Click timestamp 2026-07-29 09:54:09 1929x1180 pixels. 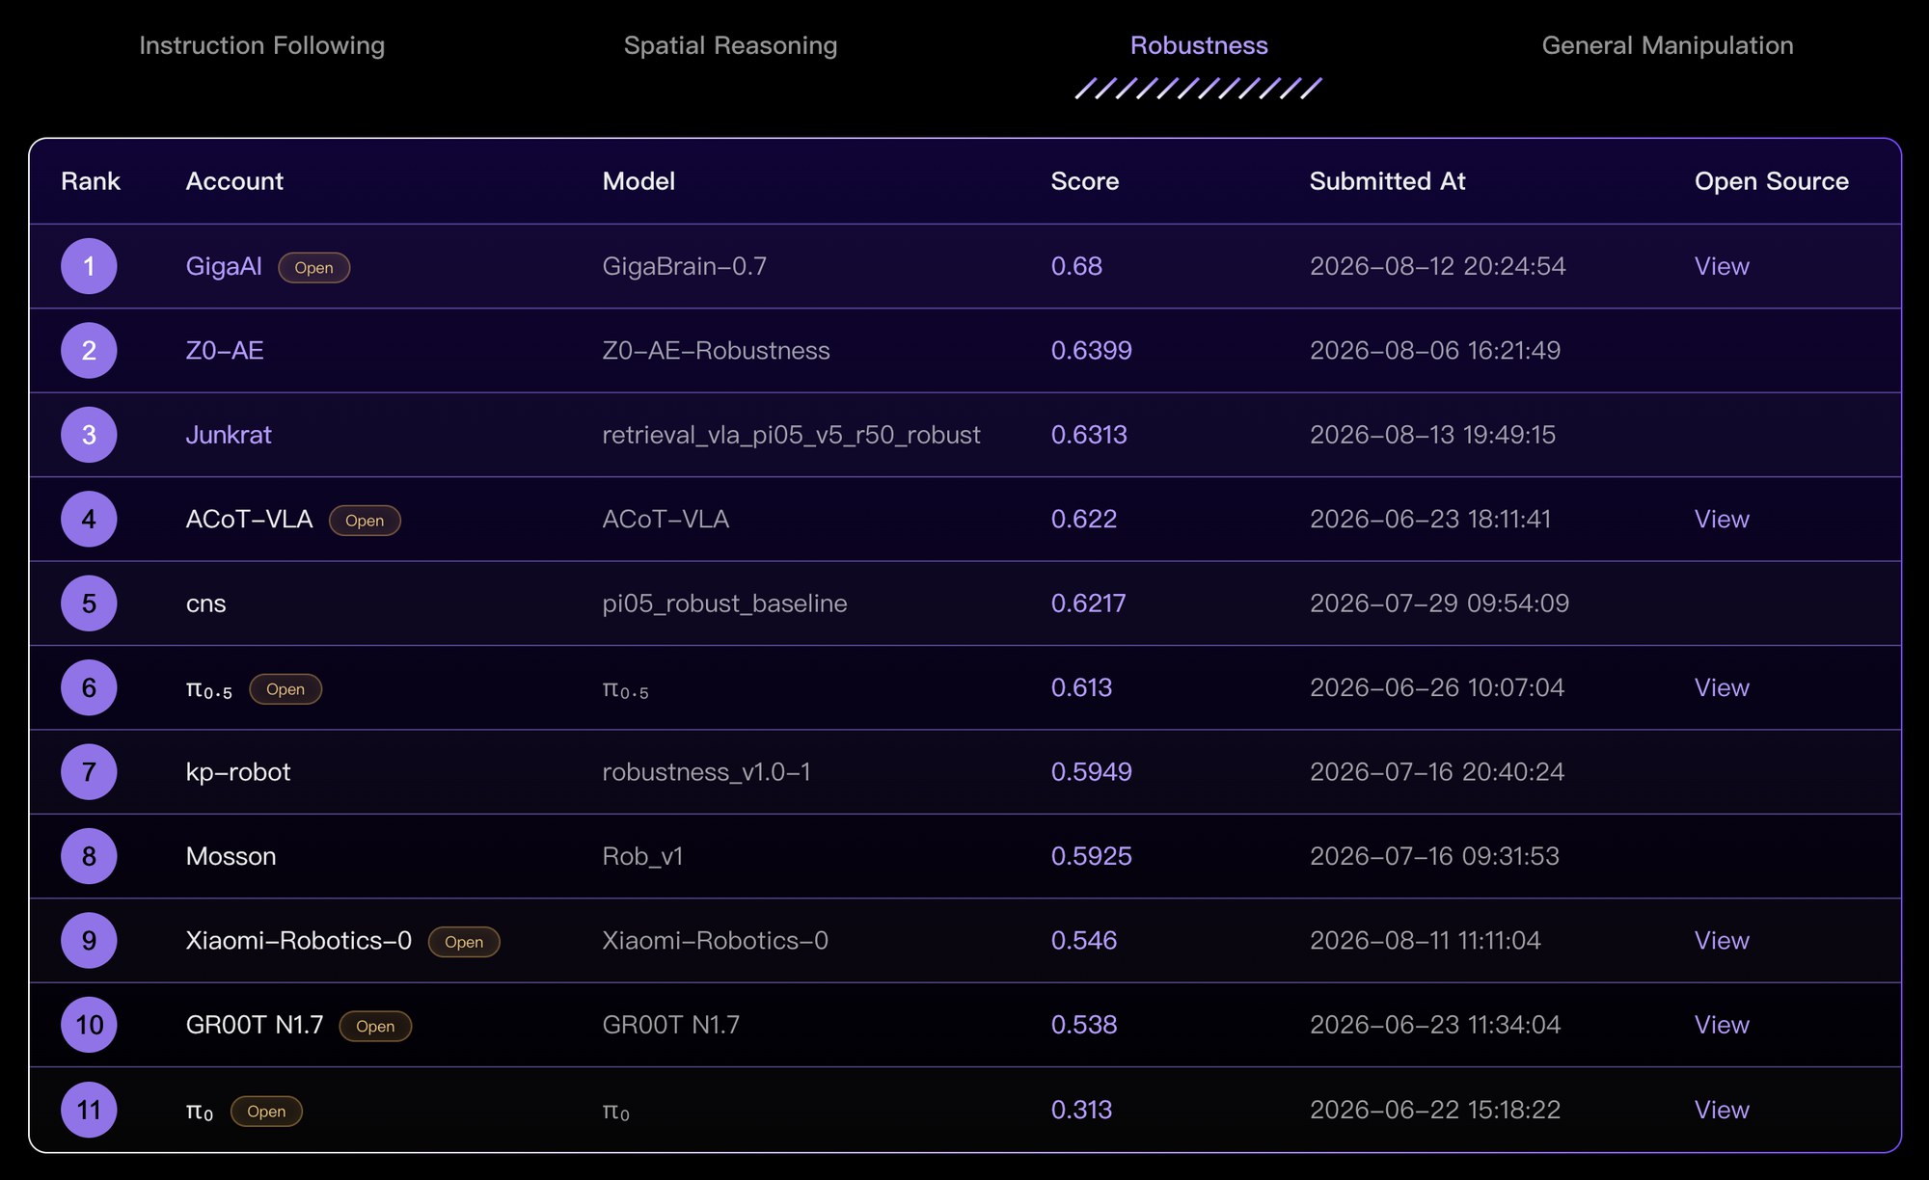1439,603
